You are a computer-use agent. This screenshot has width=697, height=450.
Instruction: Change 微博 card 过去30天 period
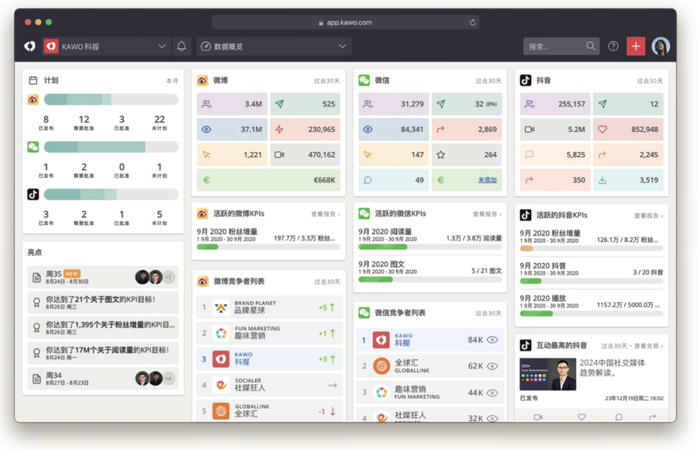click(327, 81)
